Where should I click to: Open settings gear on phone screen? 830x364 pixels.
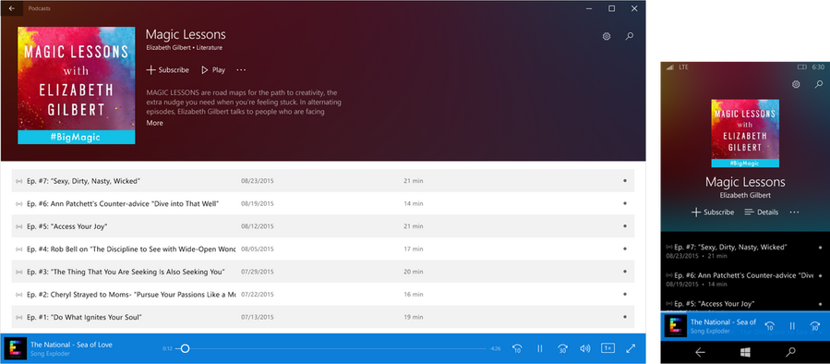(x=796, y=84)
